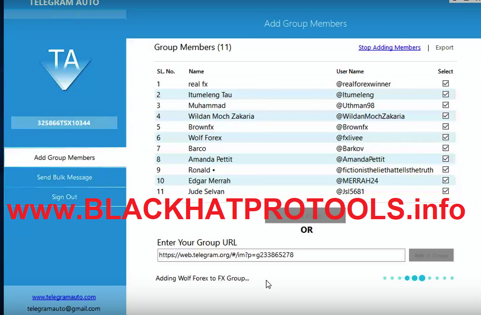Image resolution: width=481 pixels, height=315 pixels.
Task: Click the Adding Wolf Forex status text
Action: coord(202,278)
